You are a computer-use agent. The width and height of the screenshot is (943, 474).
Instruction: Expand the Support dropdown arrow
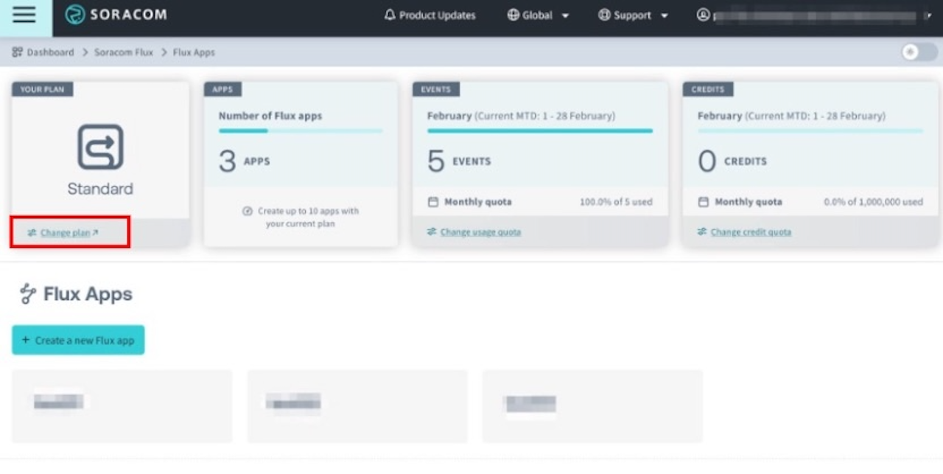point(664,15)
